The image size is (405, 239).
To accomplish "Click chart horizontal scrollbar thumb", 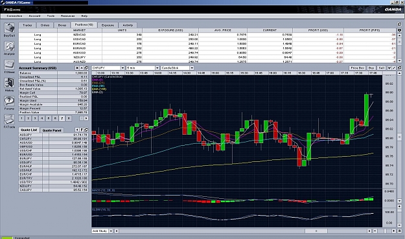I will click(x=316, y=231).
